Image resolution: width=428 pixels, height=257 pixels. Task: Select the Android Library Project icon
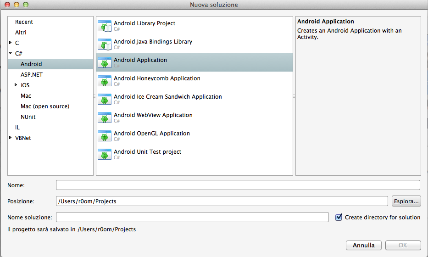pos(105,26)
